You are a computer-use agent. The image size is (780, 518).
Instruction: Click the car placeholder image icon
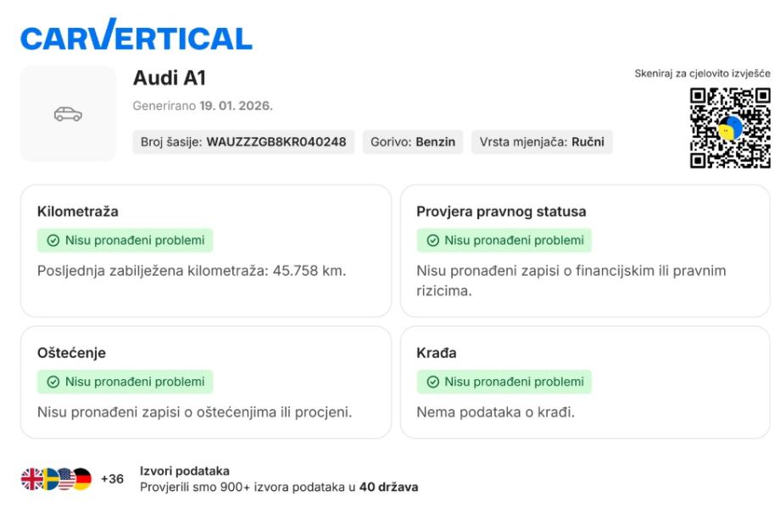[x=68, y=113]
